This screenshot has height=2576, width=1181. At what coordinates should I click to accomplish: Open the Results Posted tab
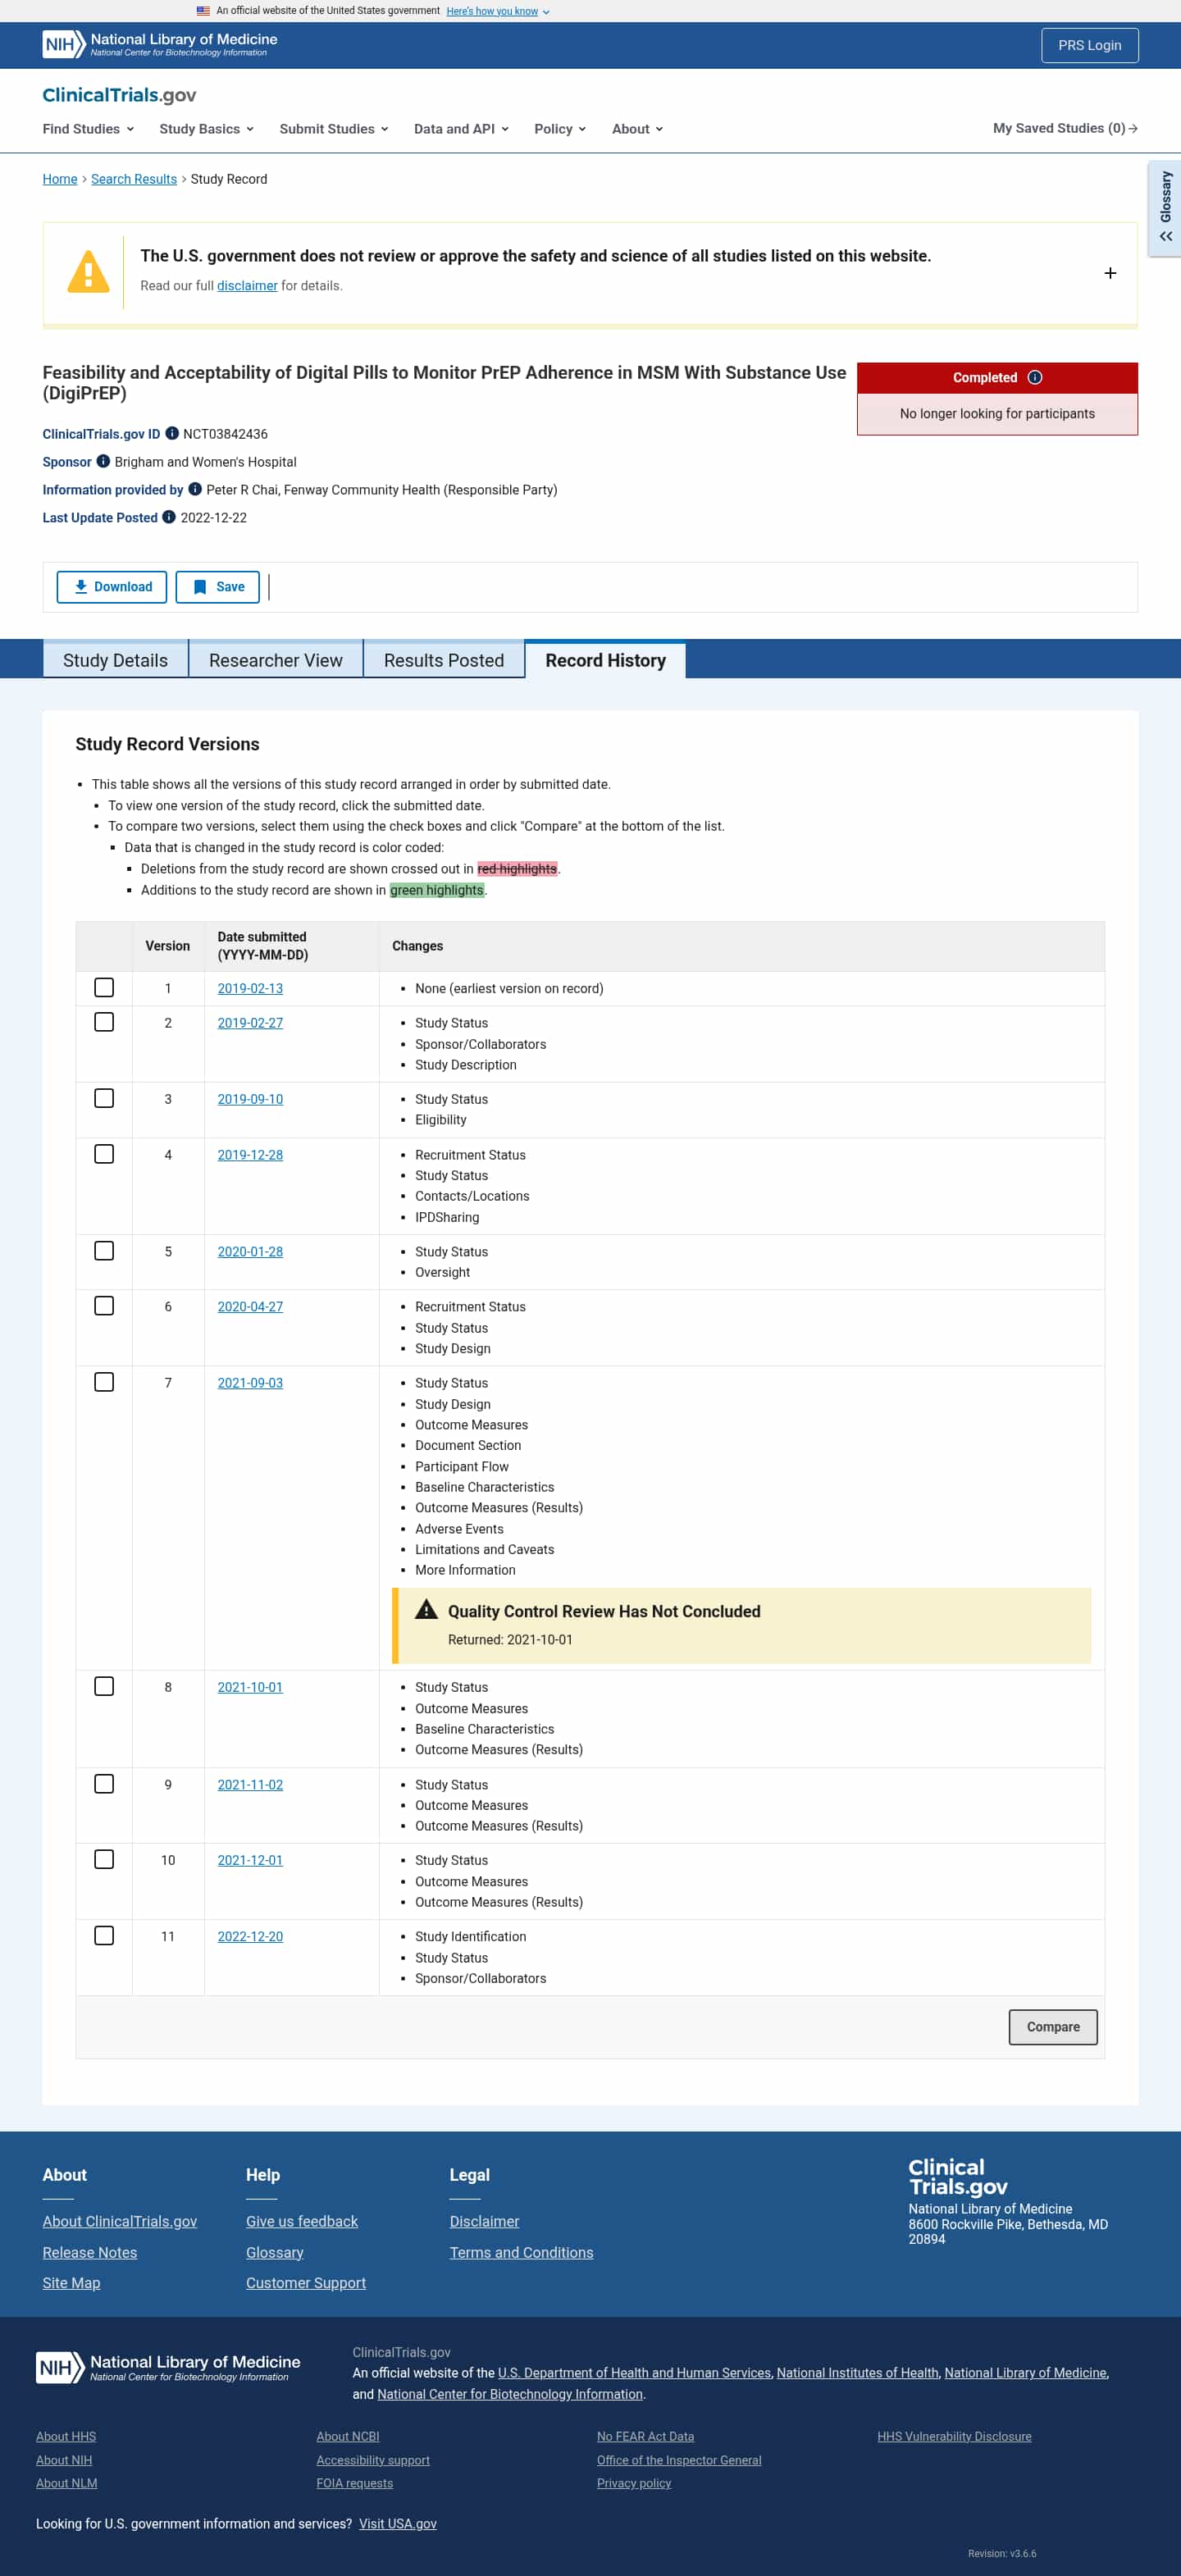[444, 660]
